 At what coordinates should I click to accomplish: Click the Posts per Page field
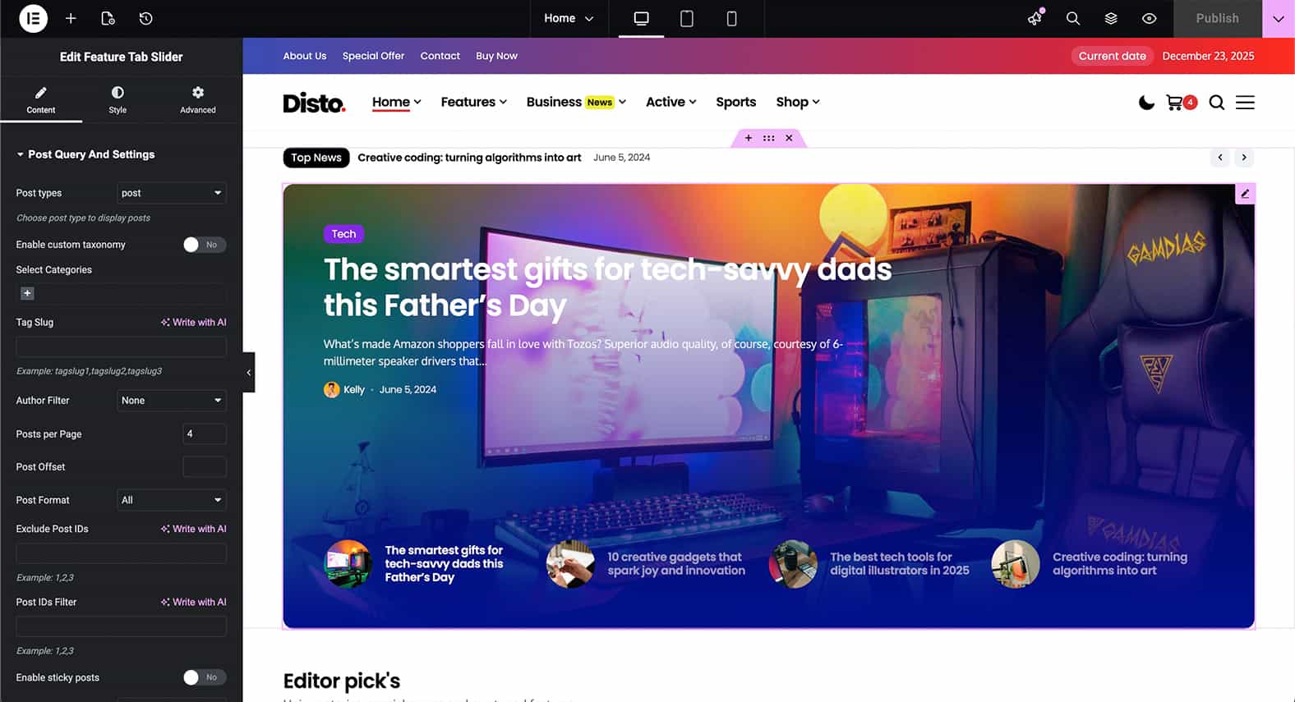tap(205, 434)
